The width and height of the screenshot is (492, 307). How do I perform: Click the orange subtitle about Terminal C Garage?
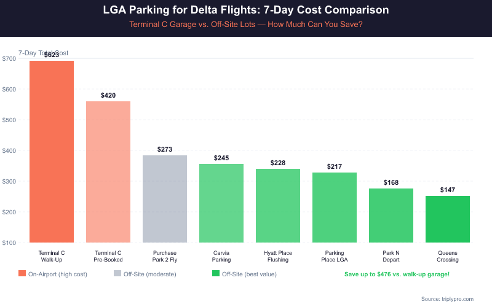246,25
